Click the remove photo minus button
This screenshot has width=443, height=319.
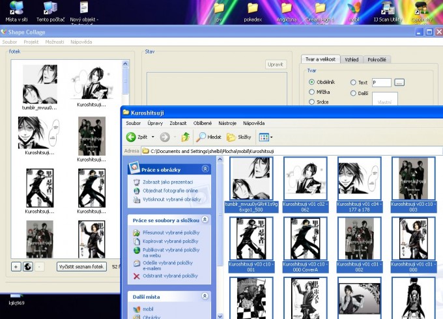pos(39,266)
